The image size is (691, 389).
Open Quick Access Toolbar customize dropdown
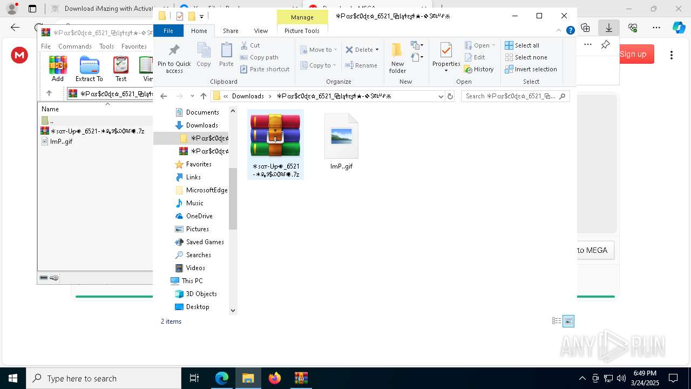(x=201, y=16)
